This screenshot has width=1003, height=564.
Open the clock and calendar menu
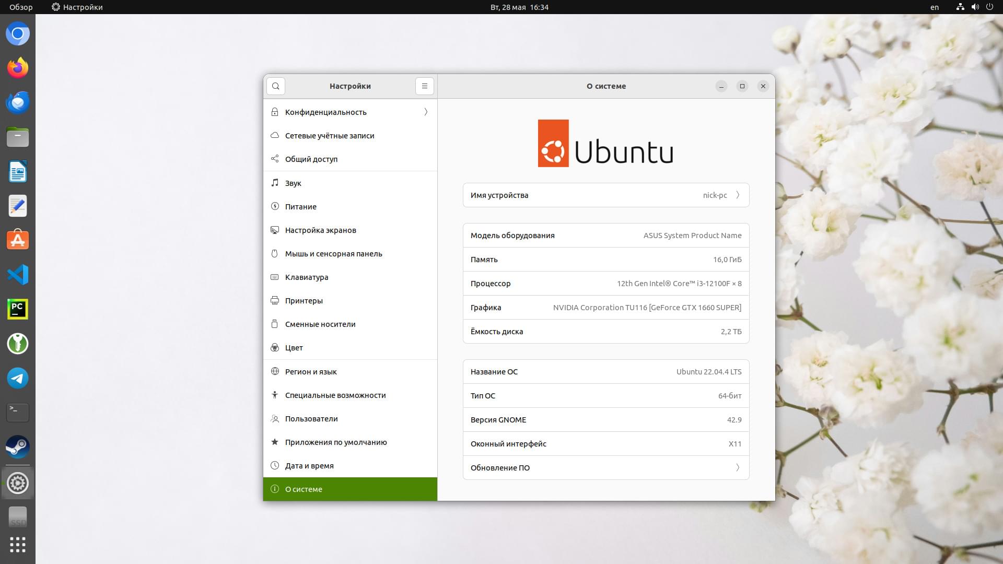pyautogui.click(x=519, y=7)
